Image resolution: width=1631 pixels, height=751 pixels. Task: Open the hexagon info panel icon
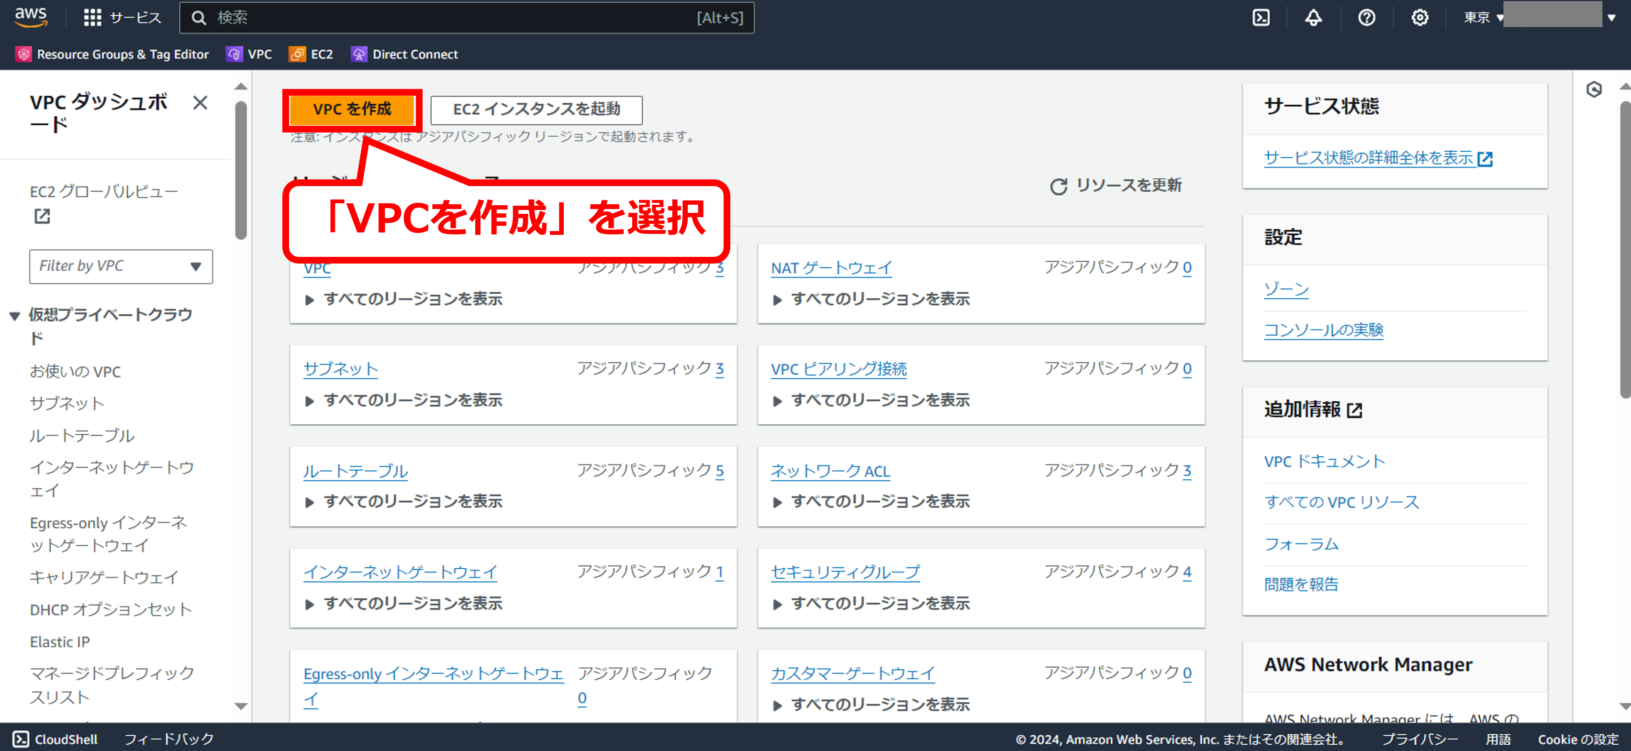tap(1594, 89)
